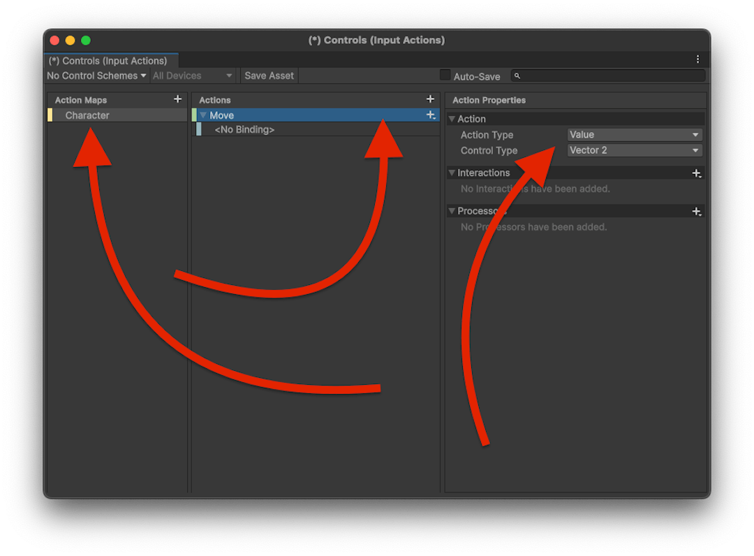Add an interaction using the plus icon

coord(696,173)
